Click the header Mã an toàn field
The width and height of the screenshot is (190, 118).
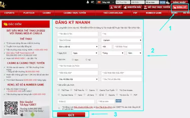point(152,2)
